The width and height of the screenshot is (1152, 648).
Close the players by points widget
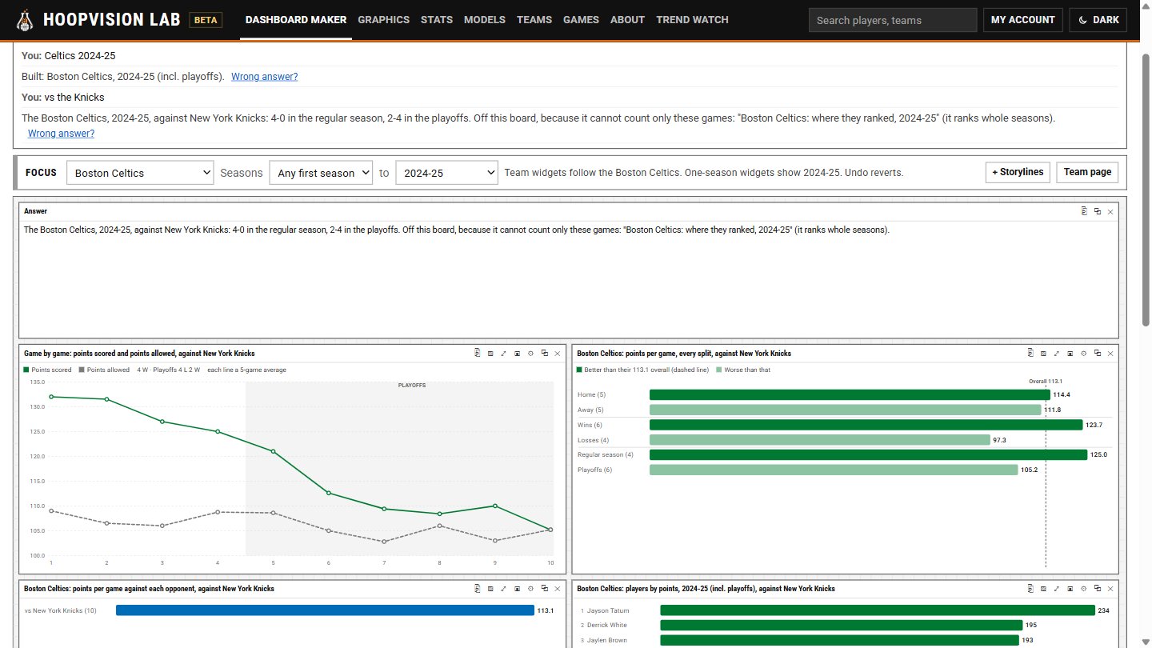click(x=1110, y=588)
